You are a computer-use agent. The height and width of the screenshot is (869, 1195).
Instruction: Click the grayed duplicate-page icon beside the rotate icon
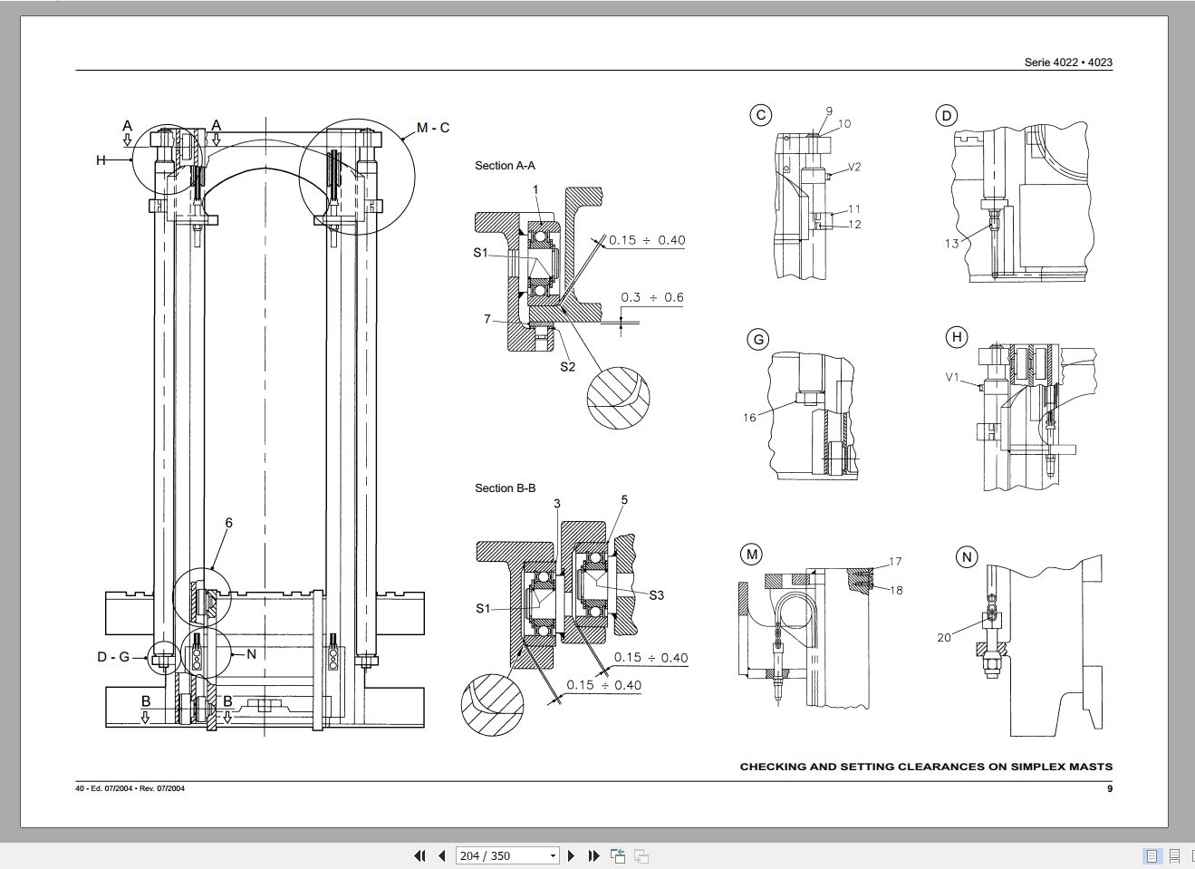642,855
